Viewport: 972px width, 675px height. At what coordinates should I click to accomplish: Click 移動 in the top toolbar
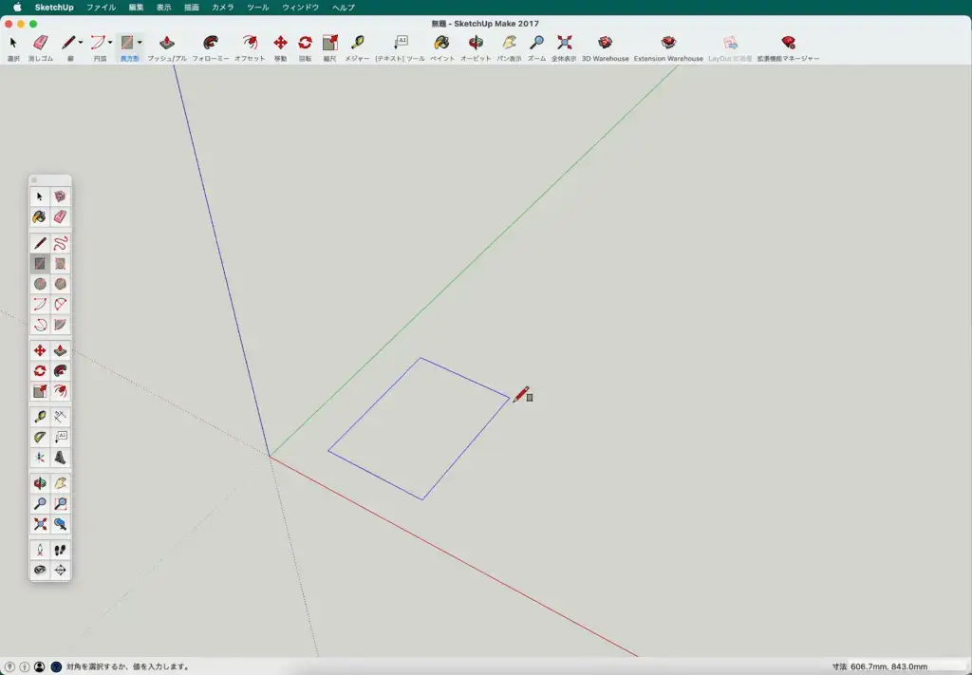click(280, 48)
